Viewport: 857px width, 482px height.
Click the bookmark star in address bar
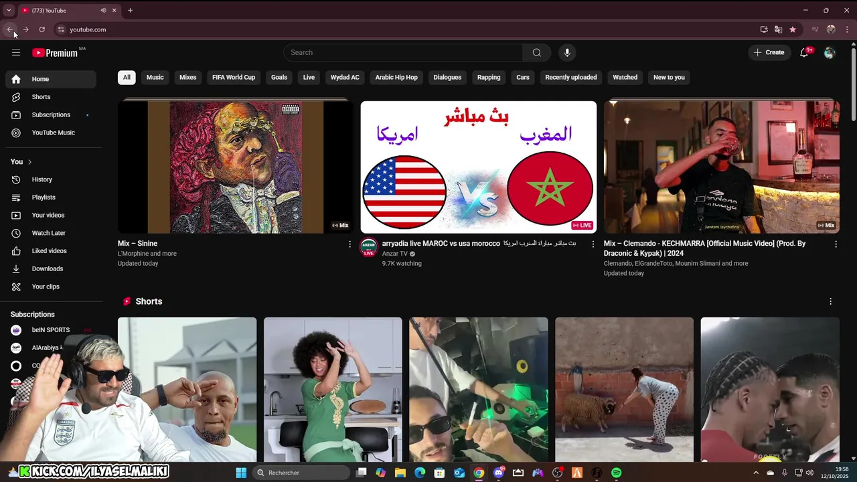pyautogui.click(x=793, y=29)
